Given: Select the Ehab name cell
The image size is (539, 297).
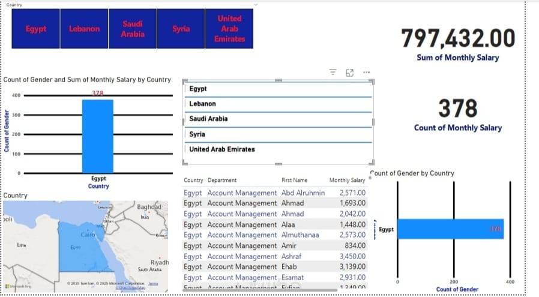Looking at the screenshot, I should pos(289,267).
